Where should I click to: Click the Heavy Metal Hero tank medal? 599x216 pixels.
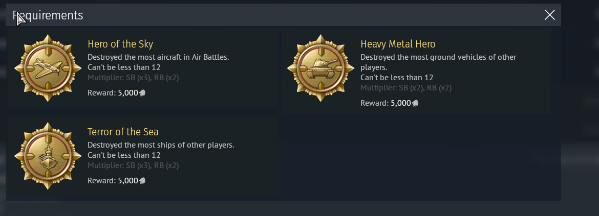(x=320, y=68)
